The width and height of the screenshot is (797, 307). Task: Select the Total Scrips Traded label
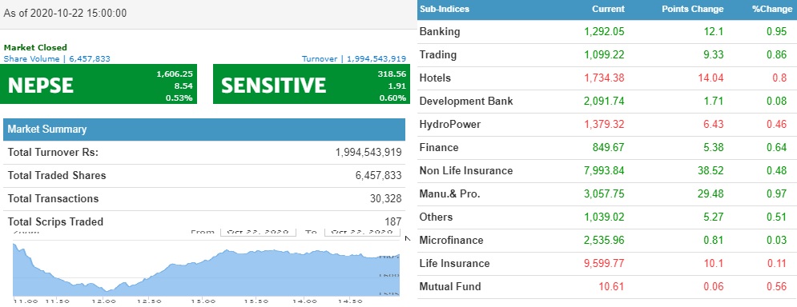pyautogui.click(x=55, y=221)
